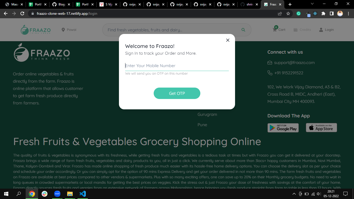The width and height of the screenshot is (354, 199).
Task: Click the Credits icon
Action: point(295,30)
